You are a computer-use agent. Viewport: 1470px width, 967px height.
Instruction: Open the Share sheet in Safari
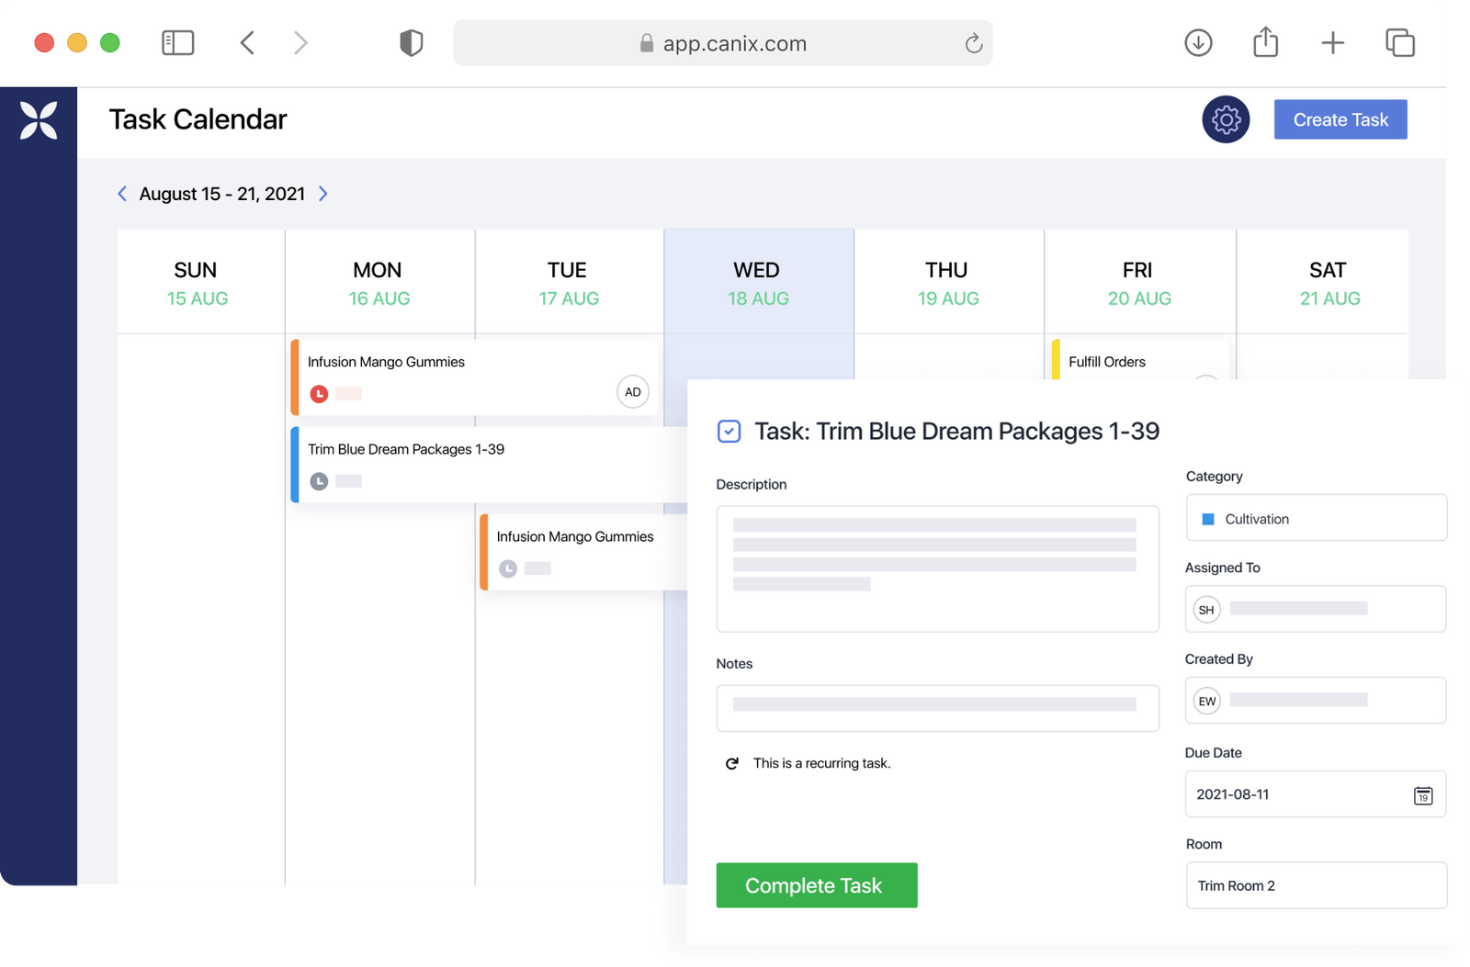click(x=1265, y=42)
